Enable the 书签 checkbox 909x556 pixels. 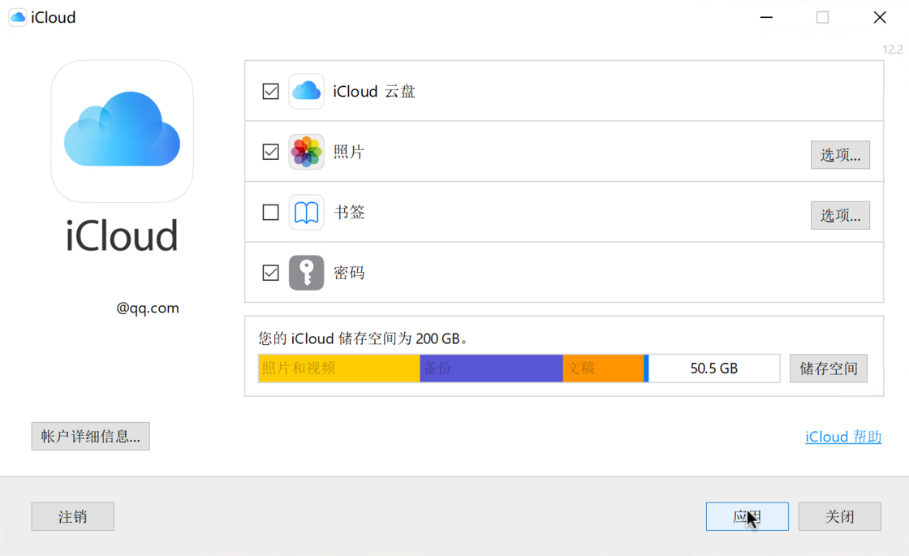point(270,212)
